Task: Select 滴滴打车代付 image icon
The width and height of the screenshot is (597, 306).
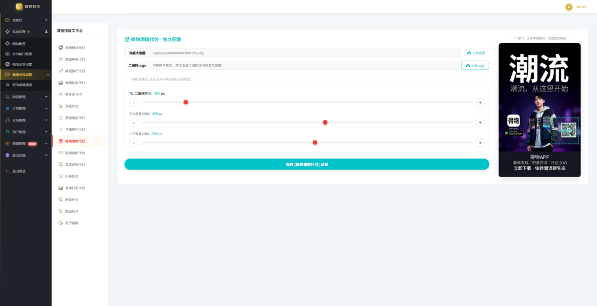Action: [x=61, y=188]
